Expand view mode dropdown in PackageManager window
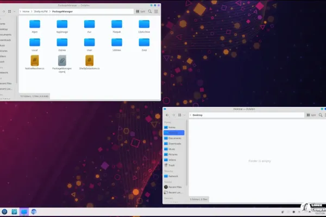 [14, 11]
